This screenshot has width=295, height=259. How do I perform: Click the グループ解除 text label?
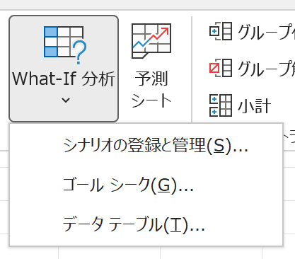(x=266, y=68)
